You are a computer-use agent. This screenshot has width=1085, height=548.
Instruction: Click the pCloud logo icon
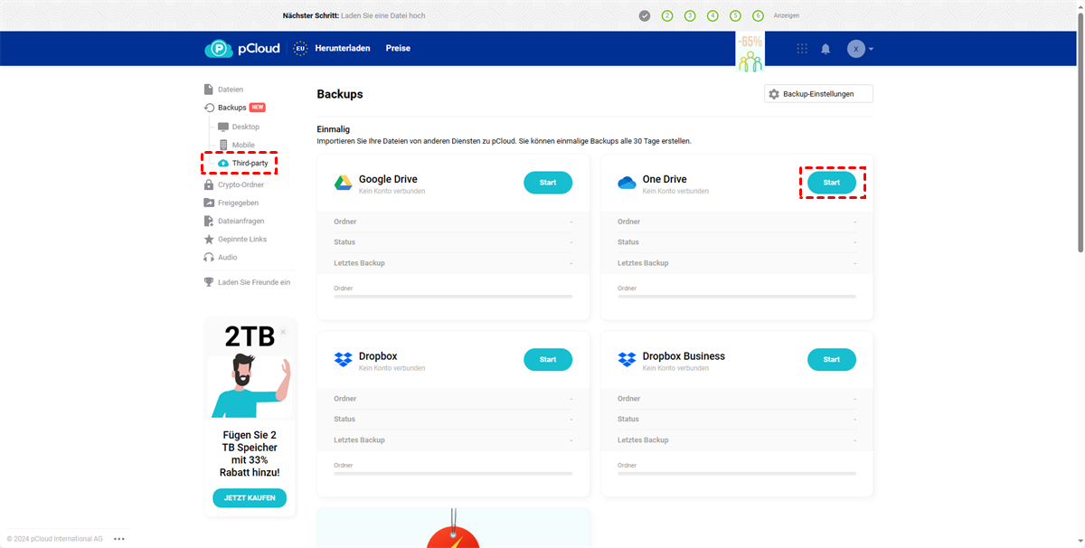pyautogui.click(x=219, y=49)
